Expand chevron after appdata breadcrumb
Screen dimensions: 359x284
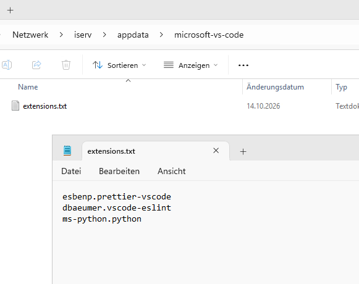click(161, 35)
